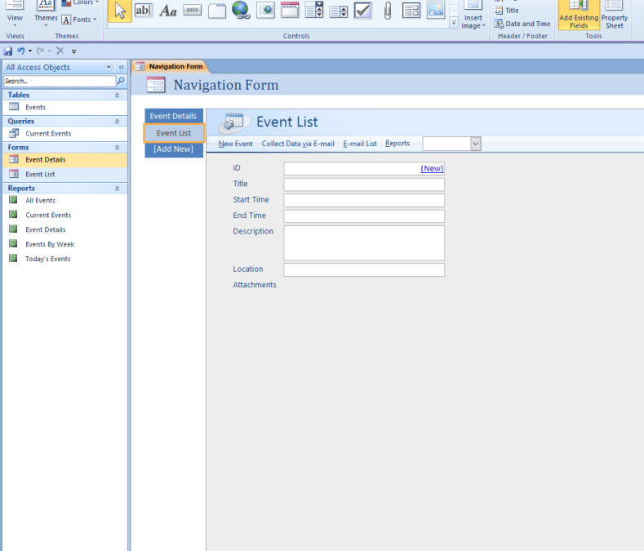Collapse the Reports group in navigation pane
The height and width of the screenshot is (551, 644).
point(117,189)
